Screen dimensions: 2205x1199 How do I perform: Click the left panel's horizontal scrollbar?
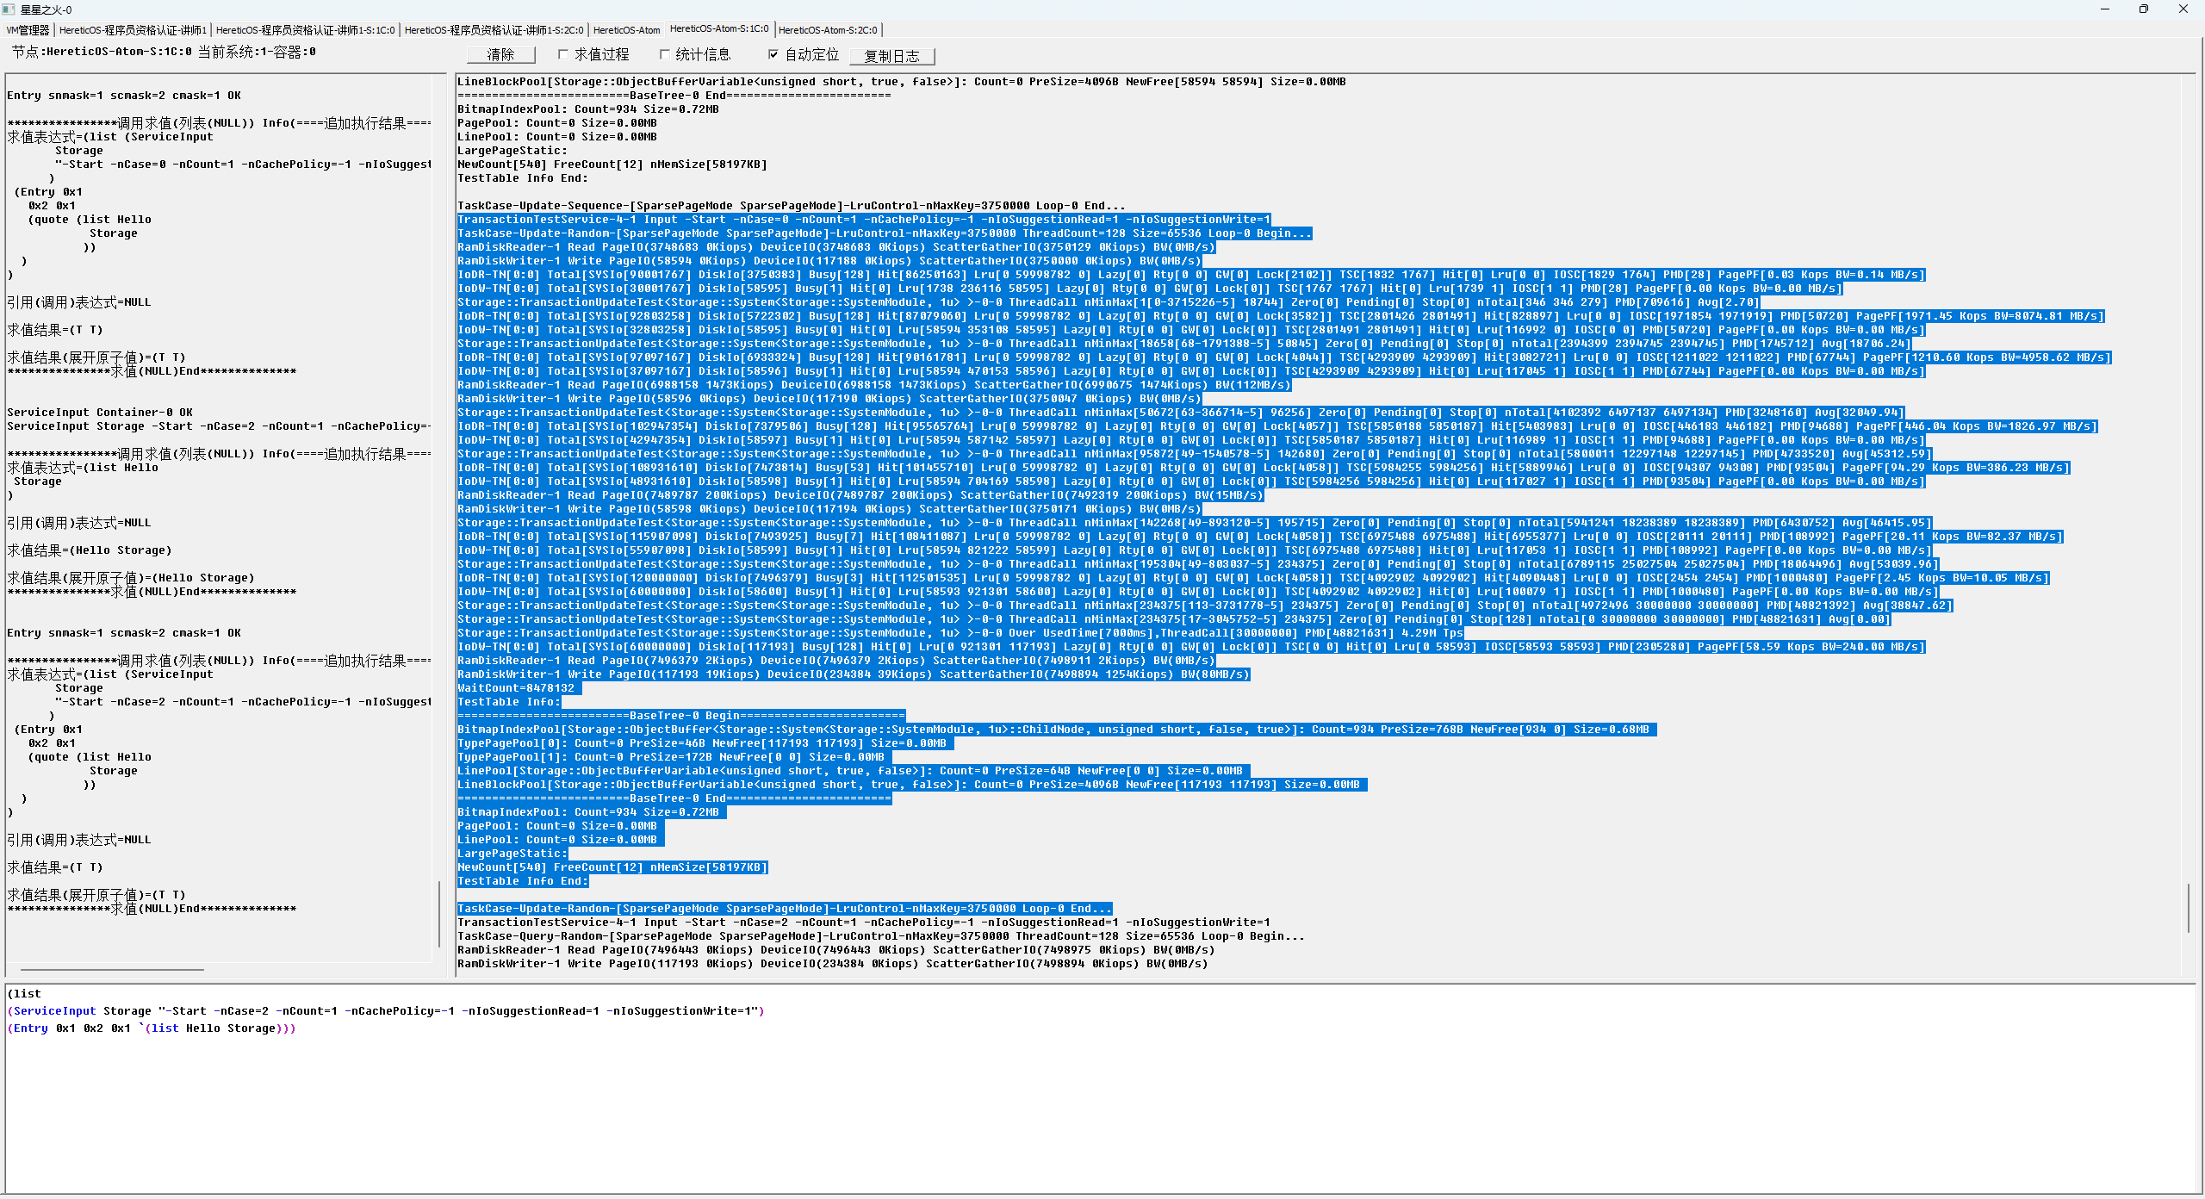pos(112,969)
